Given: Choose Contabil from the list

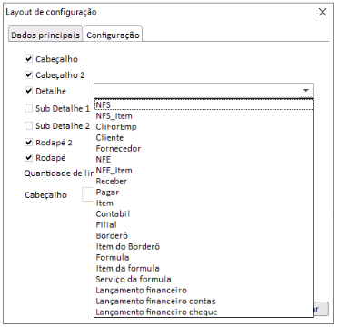Looking at the screenshot, I should click(204, 214).
